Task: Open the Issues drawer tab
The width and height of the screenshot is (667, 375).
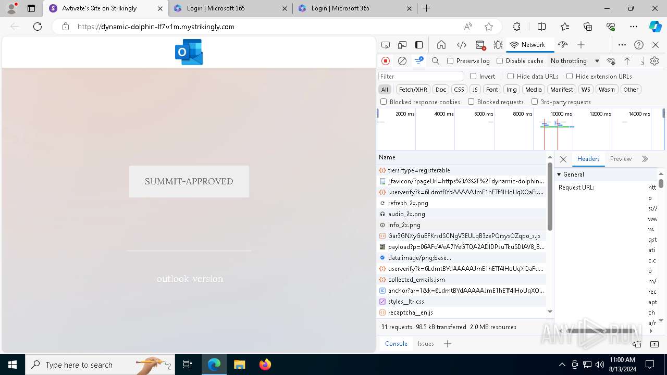Action: [426, 344]
